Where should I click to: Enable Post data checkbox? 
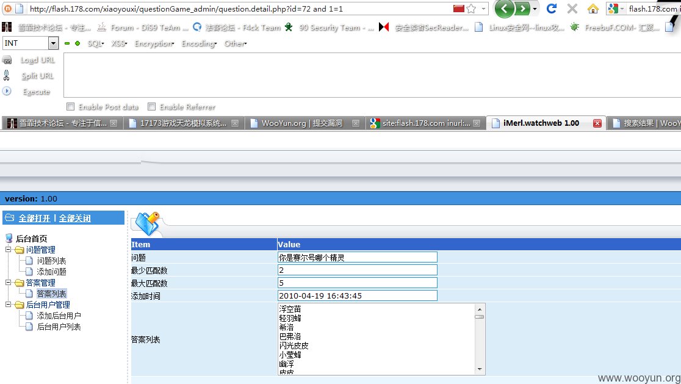[x=70, y=106]
